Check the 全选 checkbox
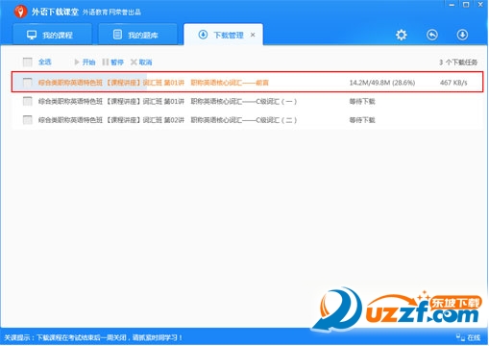Image resolution: width=489 pixels, height=346 pixels. click(x=28, y=62)
